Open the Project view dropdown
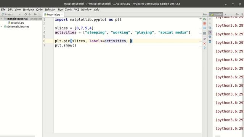 point(20,14)
